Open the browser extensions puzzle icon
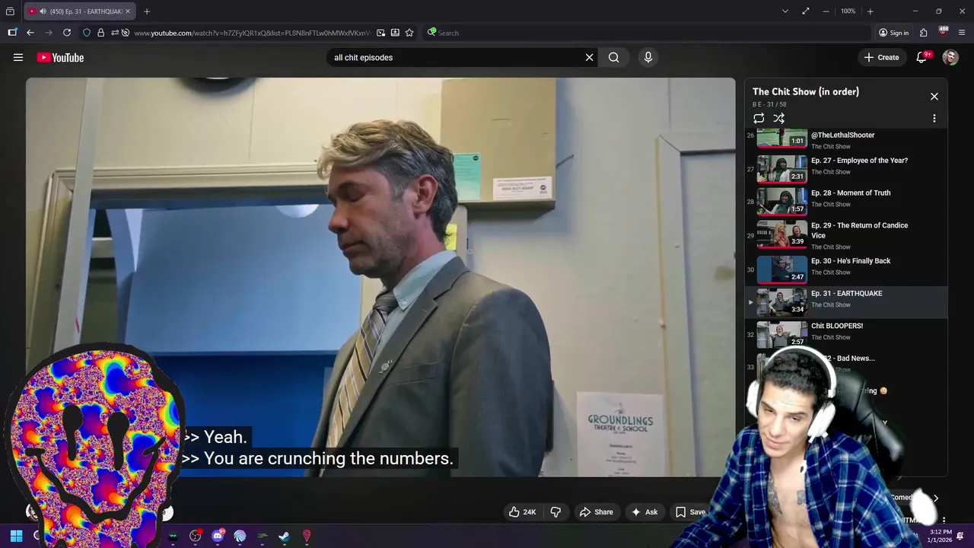 point(923,33)
